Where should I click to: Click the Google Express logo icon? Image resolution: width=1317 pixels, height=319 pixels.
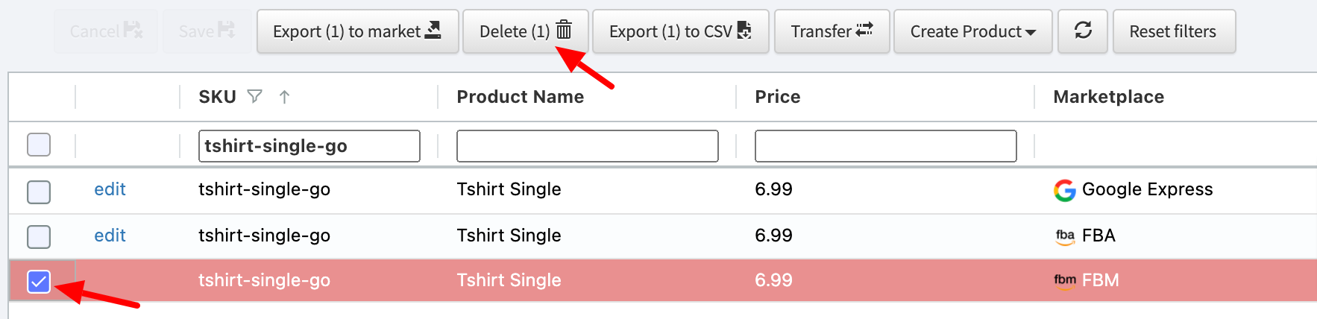(1065, 190)
